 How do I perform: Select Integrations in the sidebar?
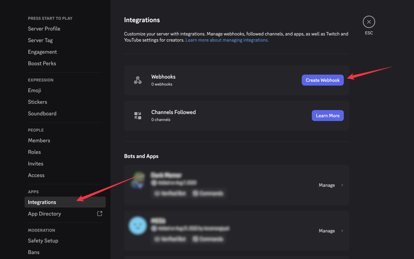[65, 202]
